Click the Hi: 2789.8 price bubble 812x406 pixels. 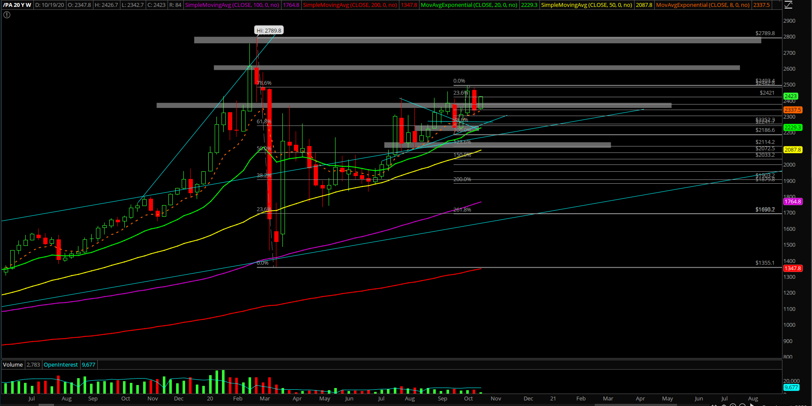pos(269,30)
